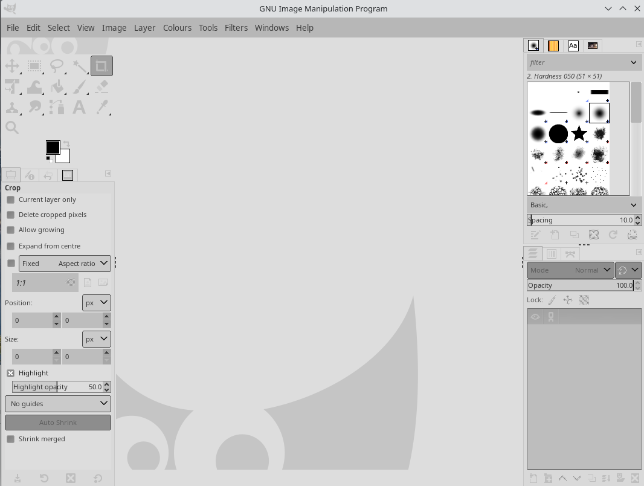Adjust the layer Opacity slider
Image resolution: width=644 pixels, height=486 pixels.
pos(581,285)
